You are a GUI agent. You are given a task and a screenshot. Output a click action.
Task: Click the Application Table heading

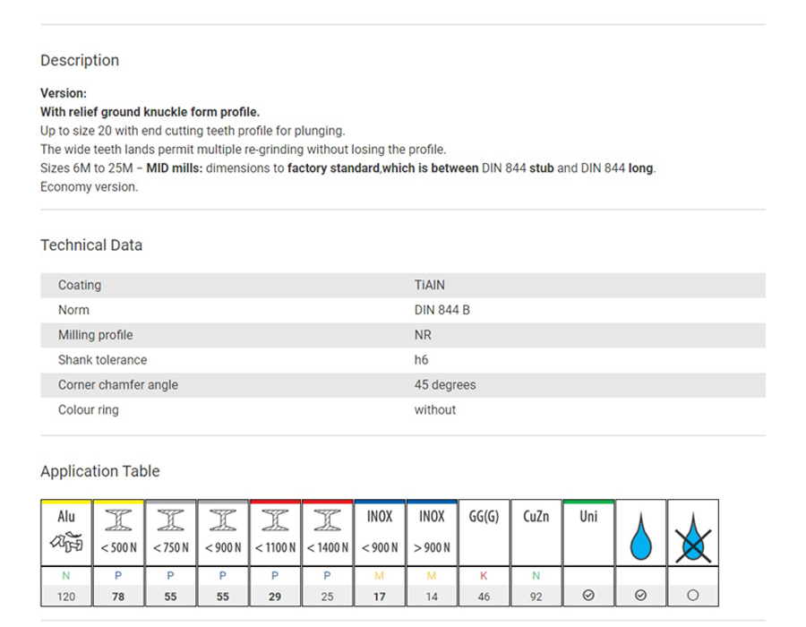click(x=100, y=471)
